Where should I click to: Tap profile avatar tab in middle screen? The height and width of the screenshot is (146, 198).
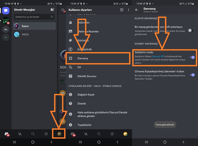click(x=125, y=134)
